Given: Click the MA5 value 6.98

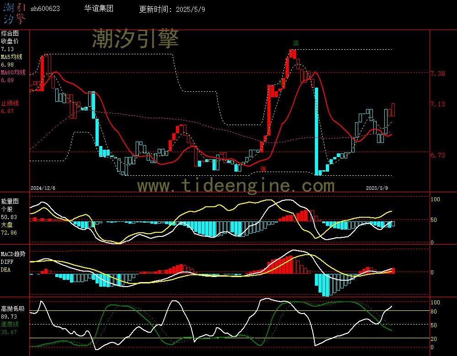Looking at the screenshot, I should coord(7,65).
